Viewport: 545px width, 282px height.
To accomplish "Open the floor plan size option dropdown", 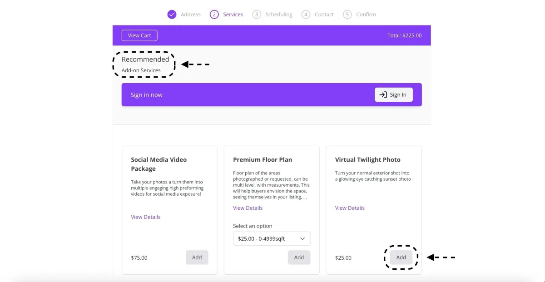I will coord(266,239).
